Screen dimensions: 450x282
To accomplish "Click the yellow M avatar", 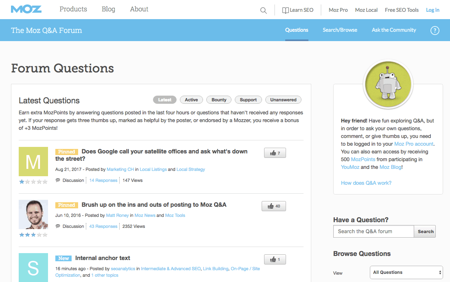I will (x=33, y=162).
